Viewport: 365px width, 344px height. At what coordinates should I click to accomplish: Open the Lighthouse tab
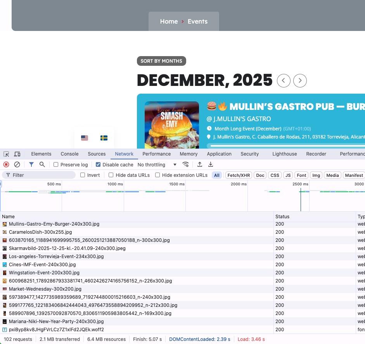point(284,154)
